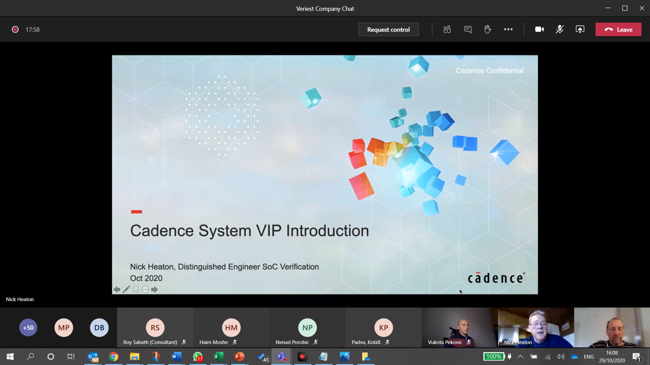Unmute the microphone in meeting toolbar

[560, 29]
